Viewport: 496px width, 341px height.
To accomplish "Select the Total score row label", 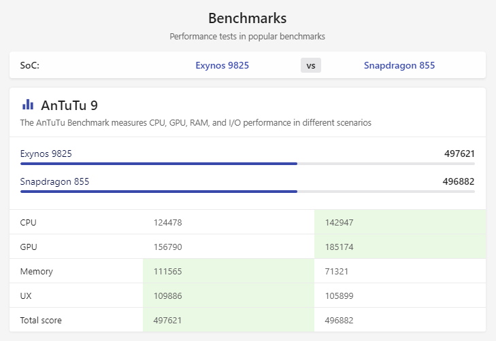I will pos(41,320).
